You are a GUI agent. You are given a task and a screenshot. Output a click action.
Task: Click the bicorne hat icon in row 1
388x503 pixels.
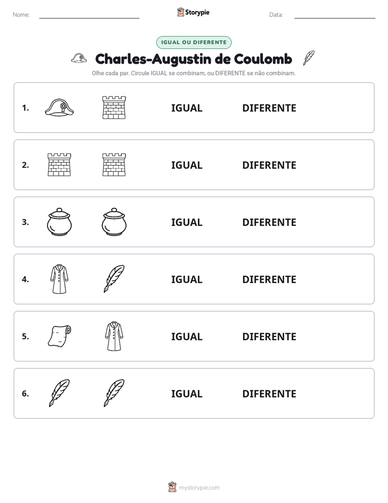pyautogui.click(x=59, y=107)
